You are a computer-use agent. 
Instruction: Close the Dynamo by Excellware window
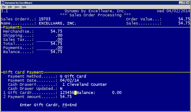tap(188, 3)
